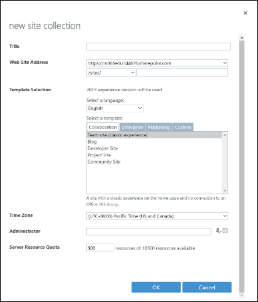Click the dialog vertical scrollbar thumb
Viewport: 258px width, 302px height.
coord(242,166)
